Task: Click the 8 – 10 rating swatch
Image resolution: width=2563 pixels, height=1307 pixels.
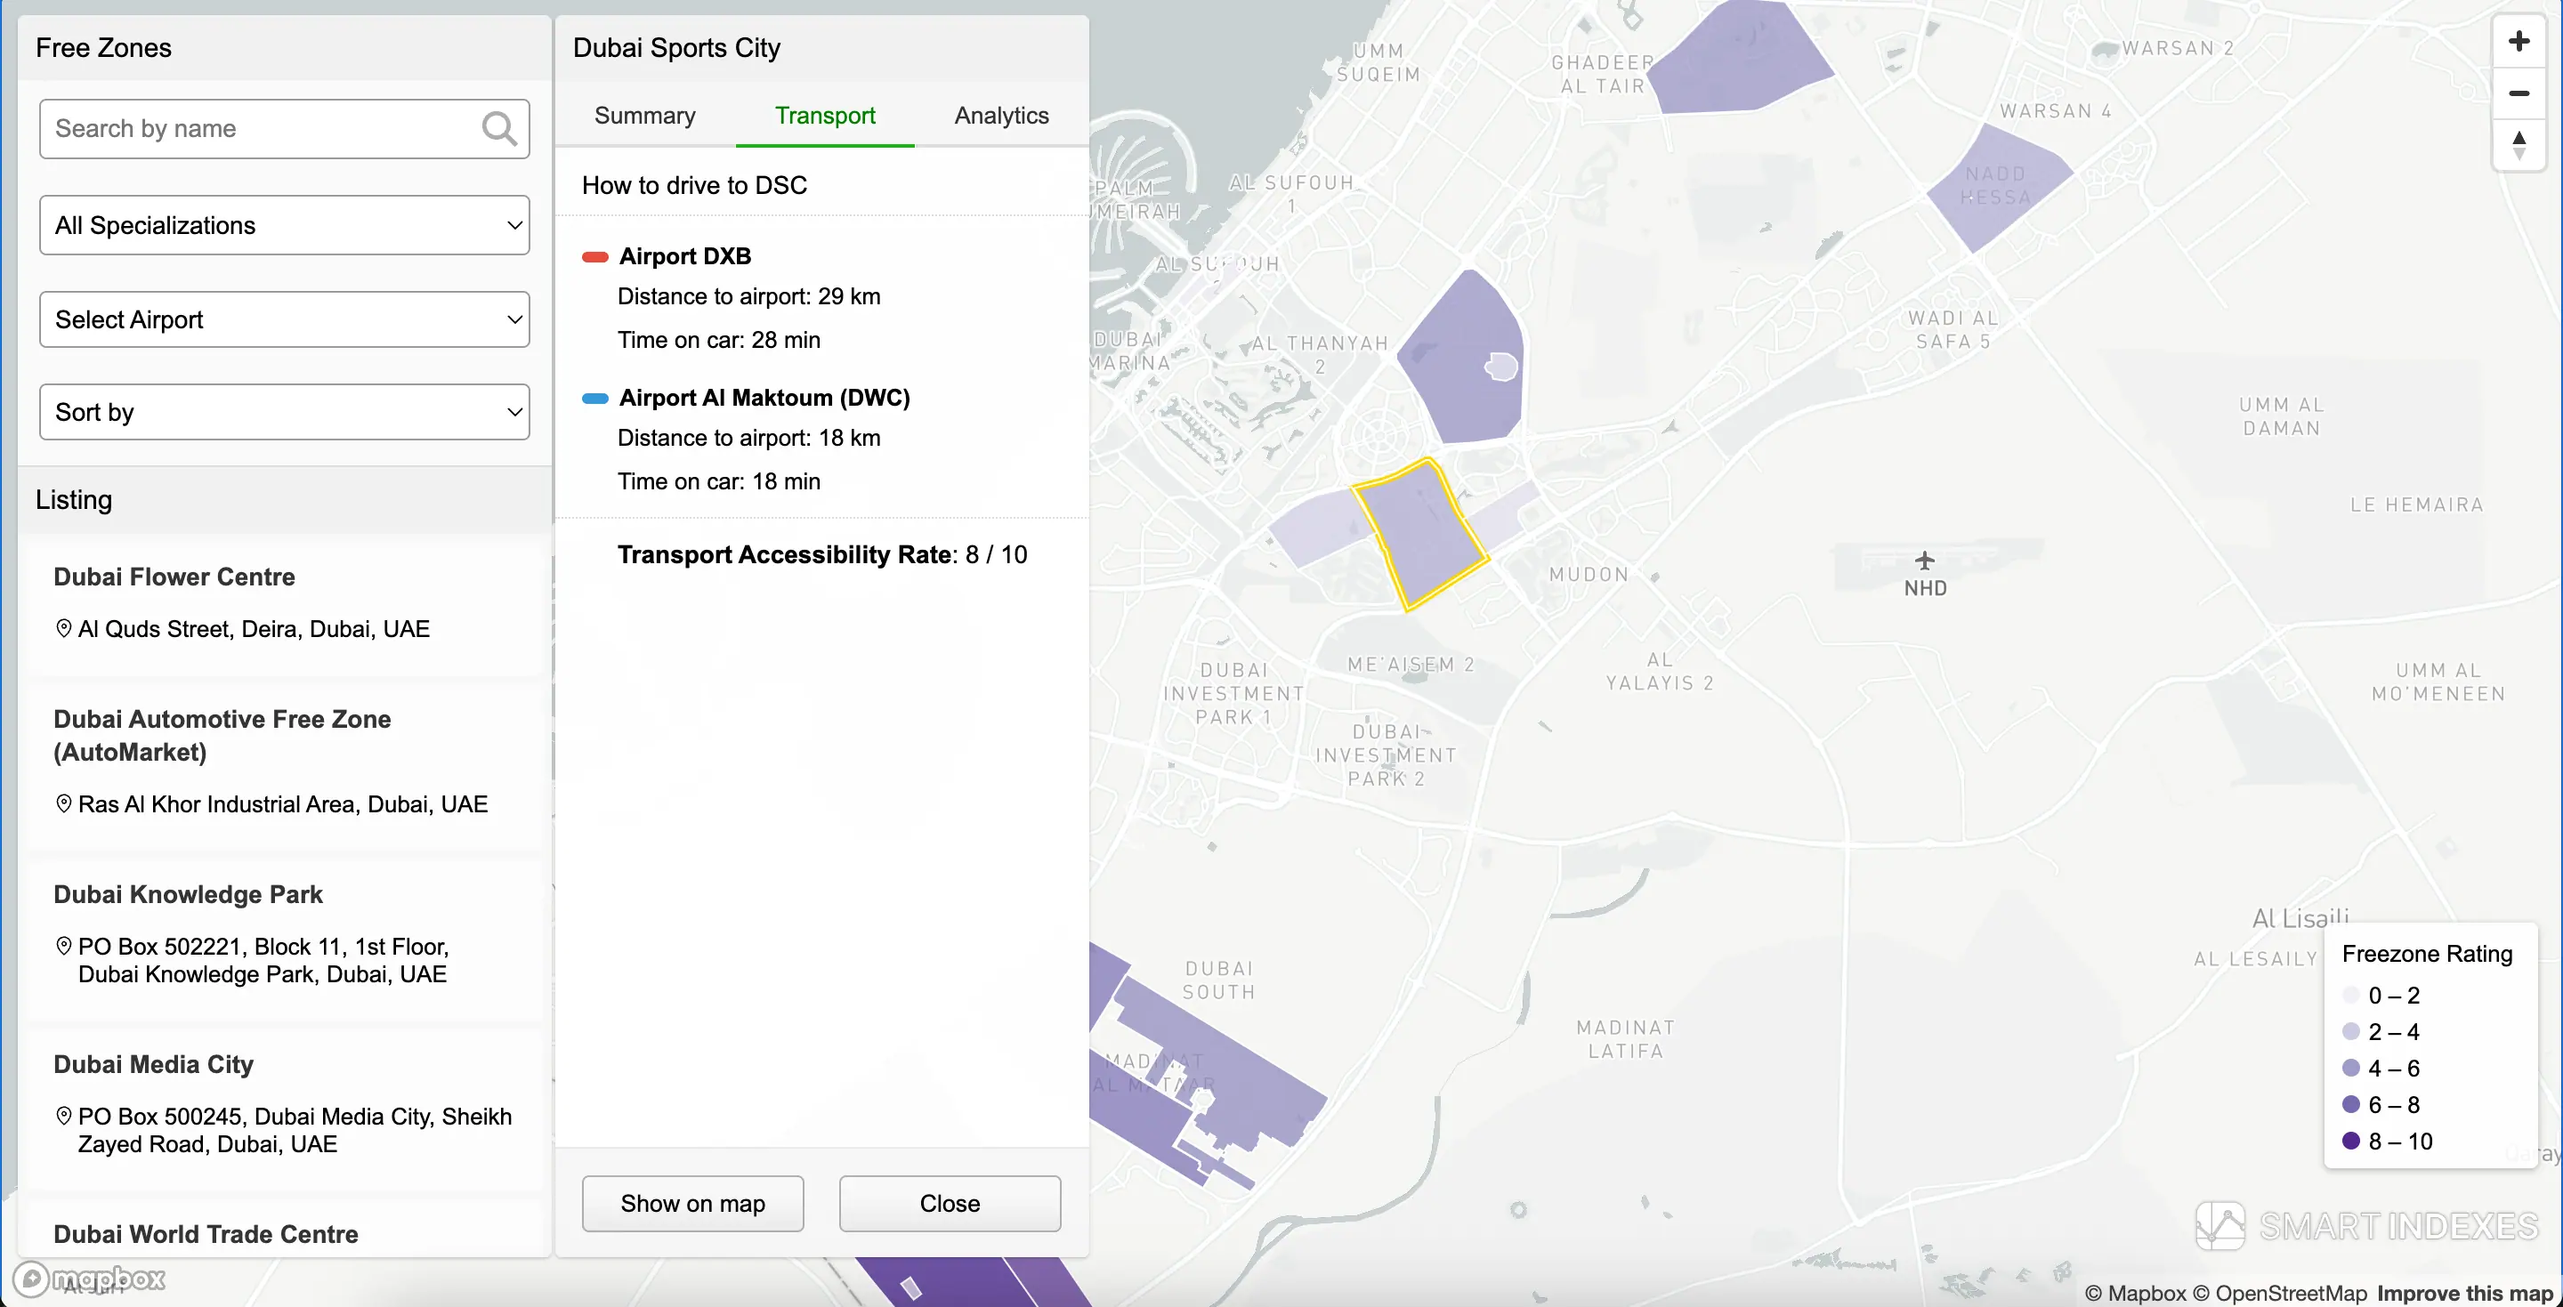Action: point(2351,1141)
